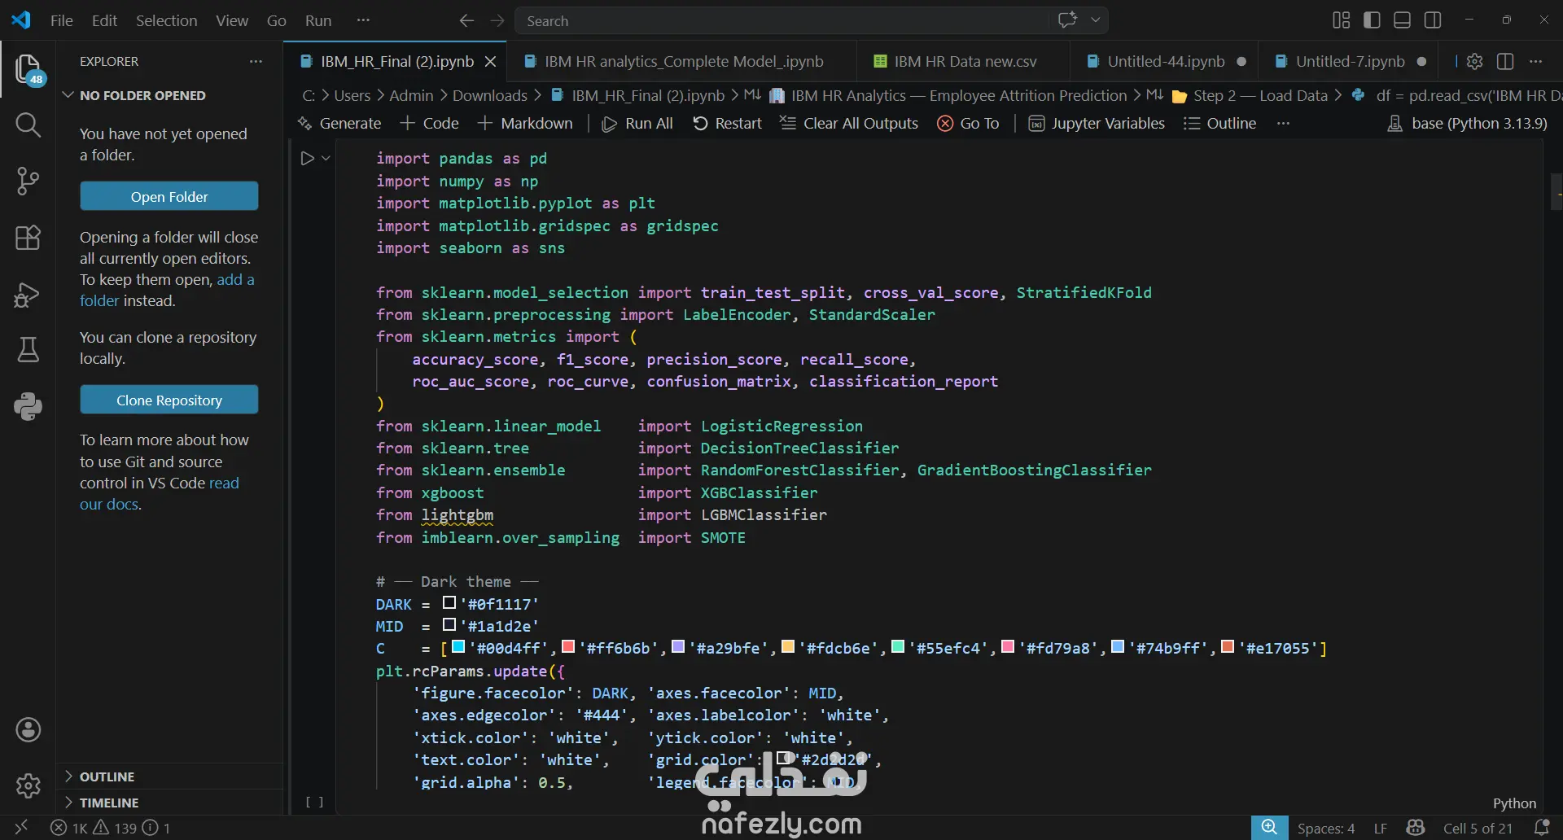
Task: Open notifications bell in status bar
Action: pyautogui.click(x=1541, y=828)
